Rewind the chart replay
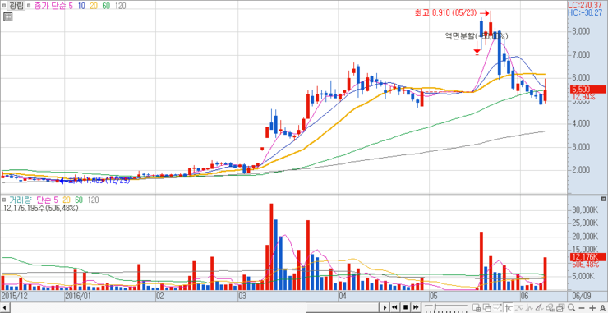 click(394, 307)
